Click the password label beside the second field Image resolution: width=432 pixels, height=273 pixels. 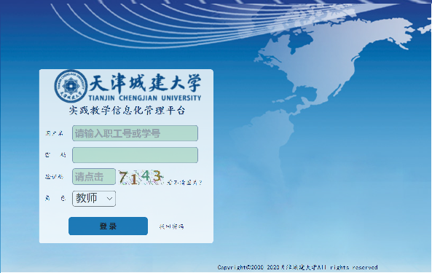55,155
